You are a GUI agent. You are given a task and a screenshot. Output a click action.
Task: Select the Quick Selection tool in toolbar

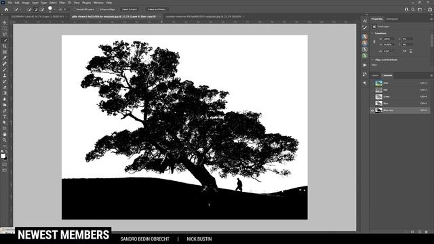[x=5, y=40]
